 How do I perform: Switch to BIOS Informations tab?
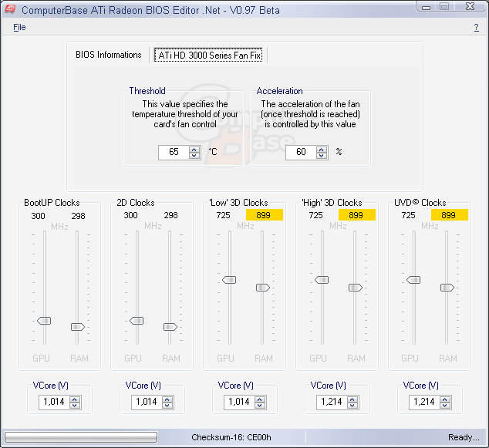109,55
